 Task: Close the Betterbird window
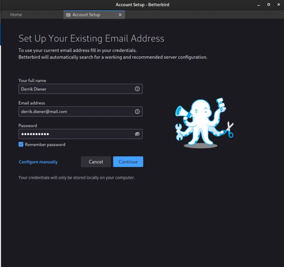pyautogui.click(x=278, y=4)
